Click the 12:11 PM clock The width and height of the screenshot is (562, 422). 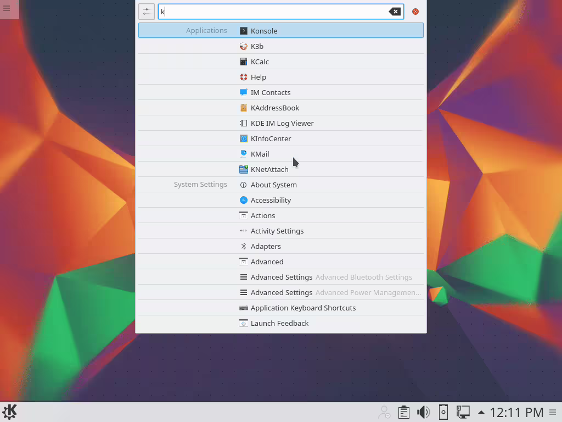coord(516,412)
